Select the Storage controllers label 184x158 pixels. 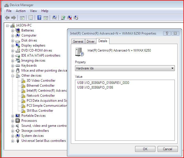35,131
